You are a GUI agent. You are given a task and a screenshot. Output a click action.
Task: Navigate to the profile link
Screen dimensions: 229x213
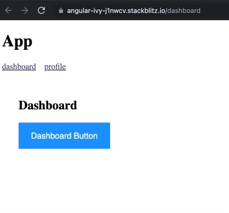(x=55, y=67)
